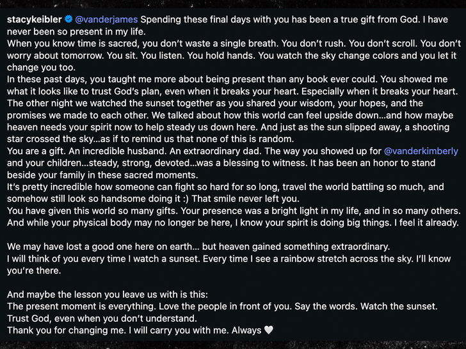
Task: Click the line "And while your physical body"
Action: click(192, 222)
